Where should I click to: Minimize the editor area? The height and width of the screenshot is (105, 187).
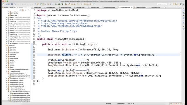point(177,7)
